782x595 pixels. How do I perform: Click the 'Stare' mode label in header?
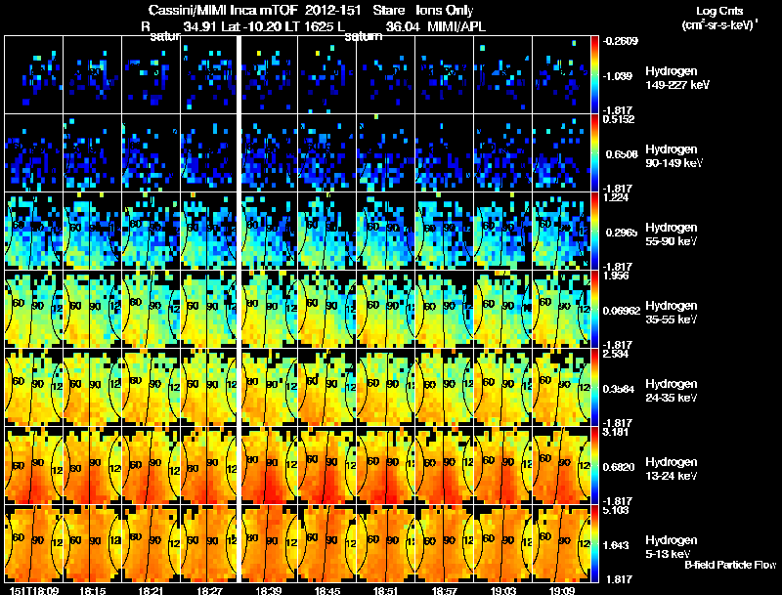tap(389, 11)
